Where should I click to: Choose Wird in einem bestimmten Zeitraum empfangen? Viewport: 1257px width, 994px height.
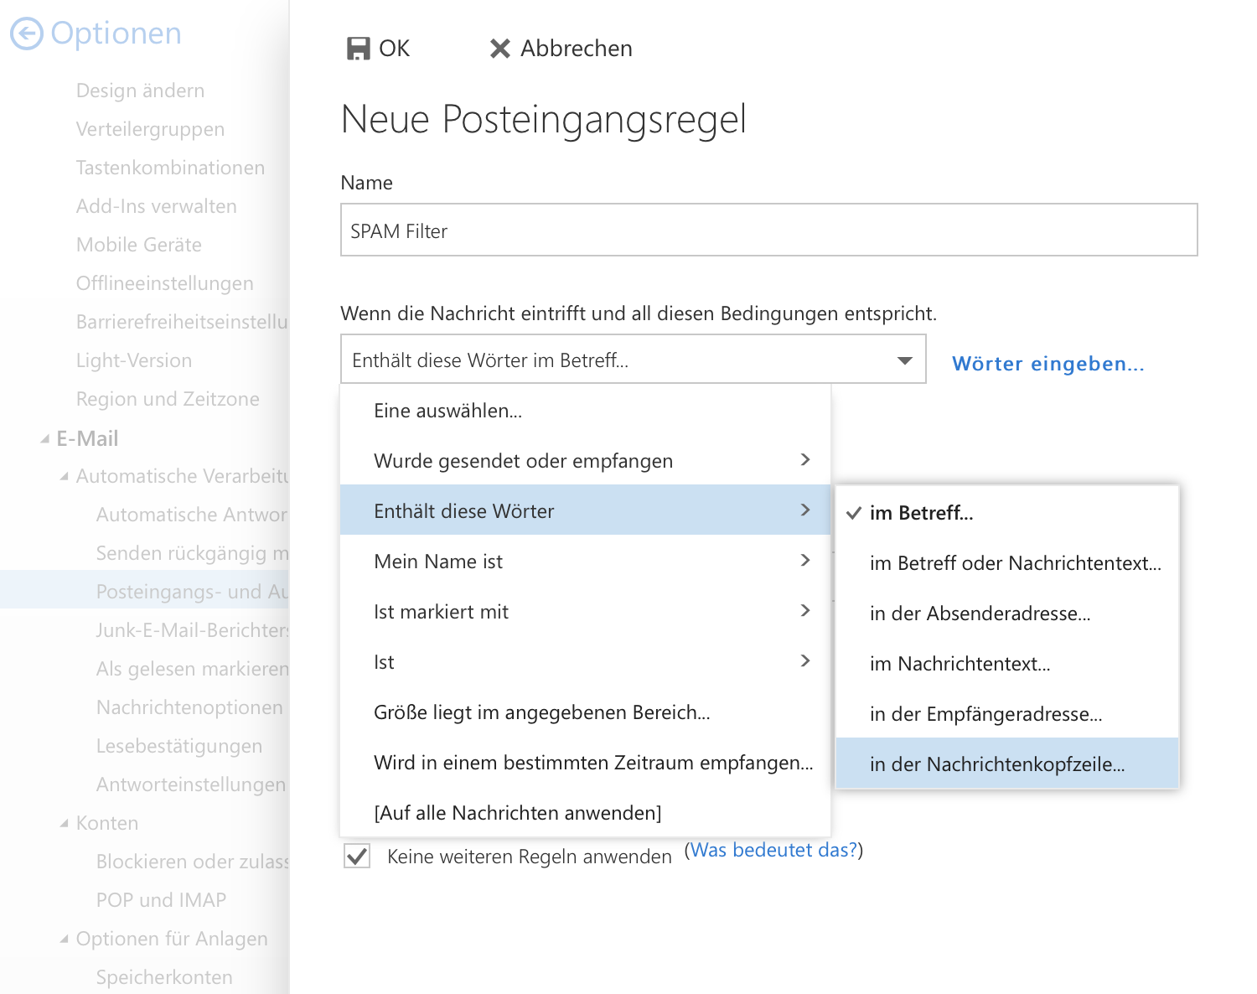coord(585,763)
